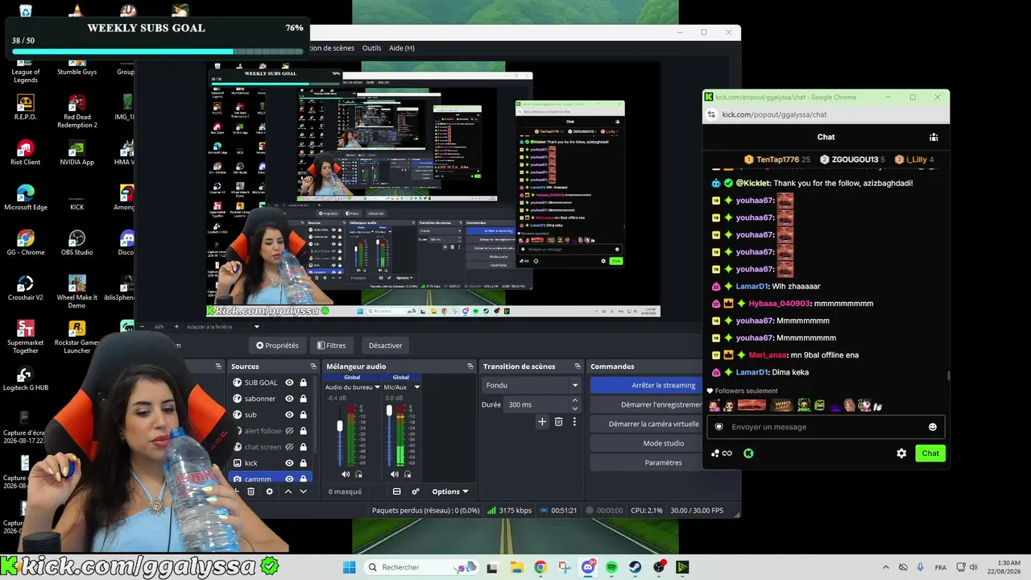
Task: Adjust Mic/Aux volume fader
Action: pyautogui.click(x=389, y=411)
